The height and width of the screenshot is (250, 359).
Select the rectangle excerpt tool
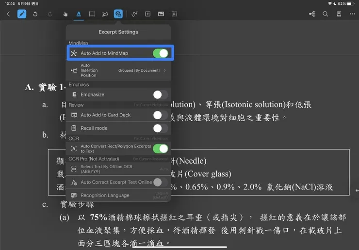pyautogui.click(x=92, y=14)
